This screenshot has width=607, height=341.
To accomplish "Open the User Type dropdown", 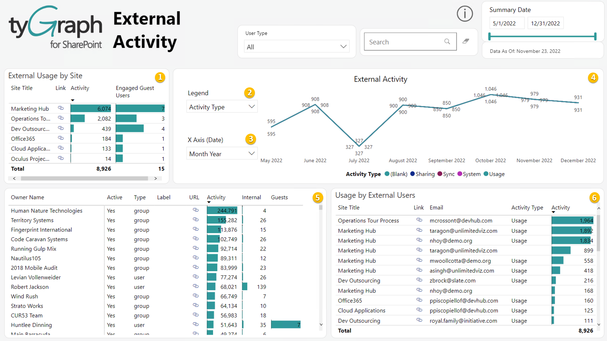I will click(296, 47).
